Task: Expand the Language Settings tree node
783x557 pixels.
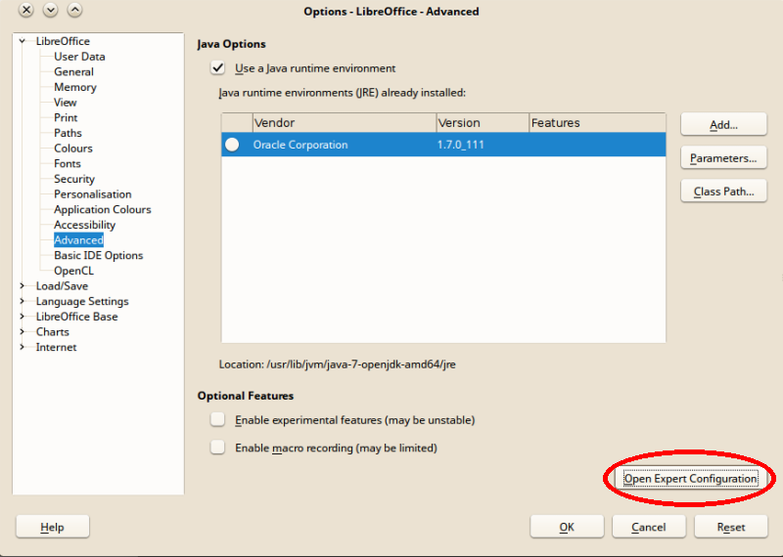Action: coord(23,302)
